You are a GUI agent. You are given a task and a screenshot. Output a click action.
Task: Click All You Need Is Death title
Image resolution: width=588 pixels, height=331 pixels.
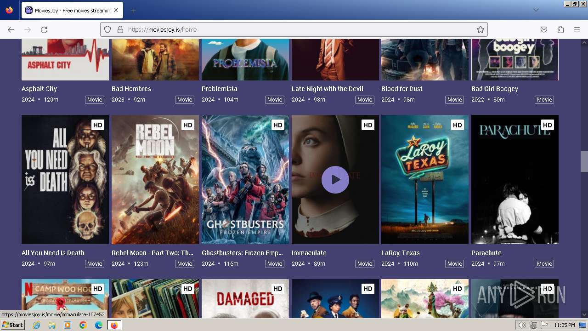53,253
